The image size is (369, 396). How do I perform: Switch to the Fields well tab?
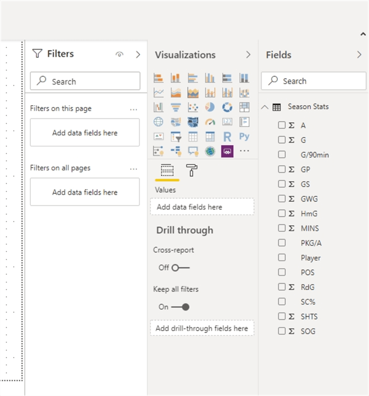coord(167,170)
